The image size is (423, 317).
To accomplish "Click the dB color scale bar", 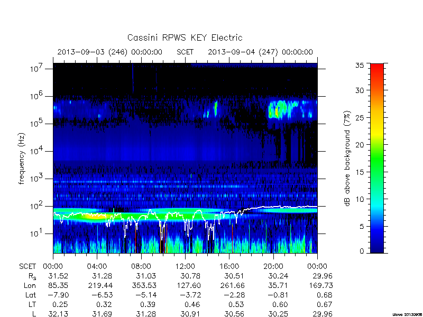I will tap(377, 158).
